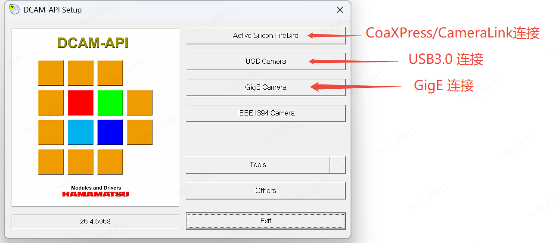
Task: Click the light blue logo square
Action: pyautogui.click(x=81, y=132)
